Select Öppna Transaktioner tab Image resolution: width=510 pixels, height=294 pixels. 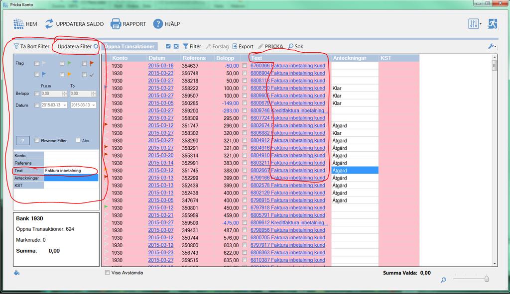point(129,46)
